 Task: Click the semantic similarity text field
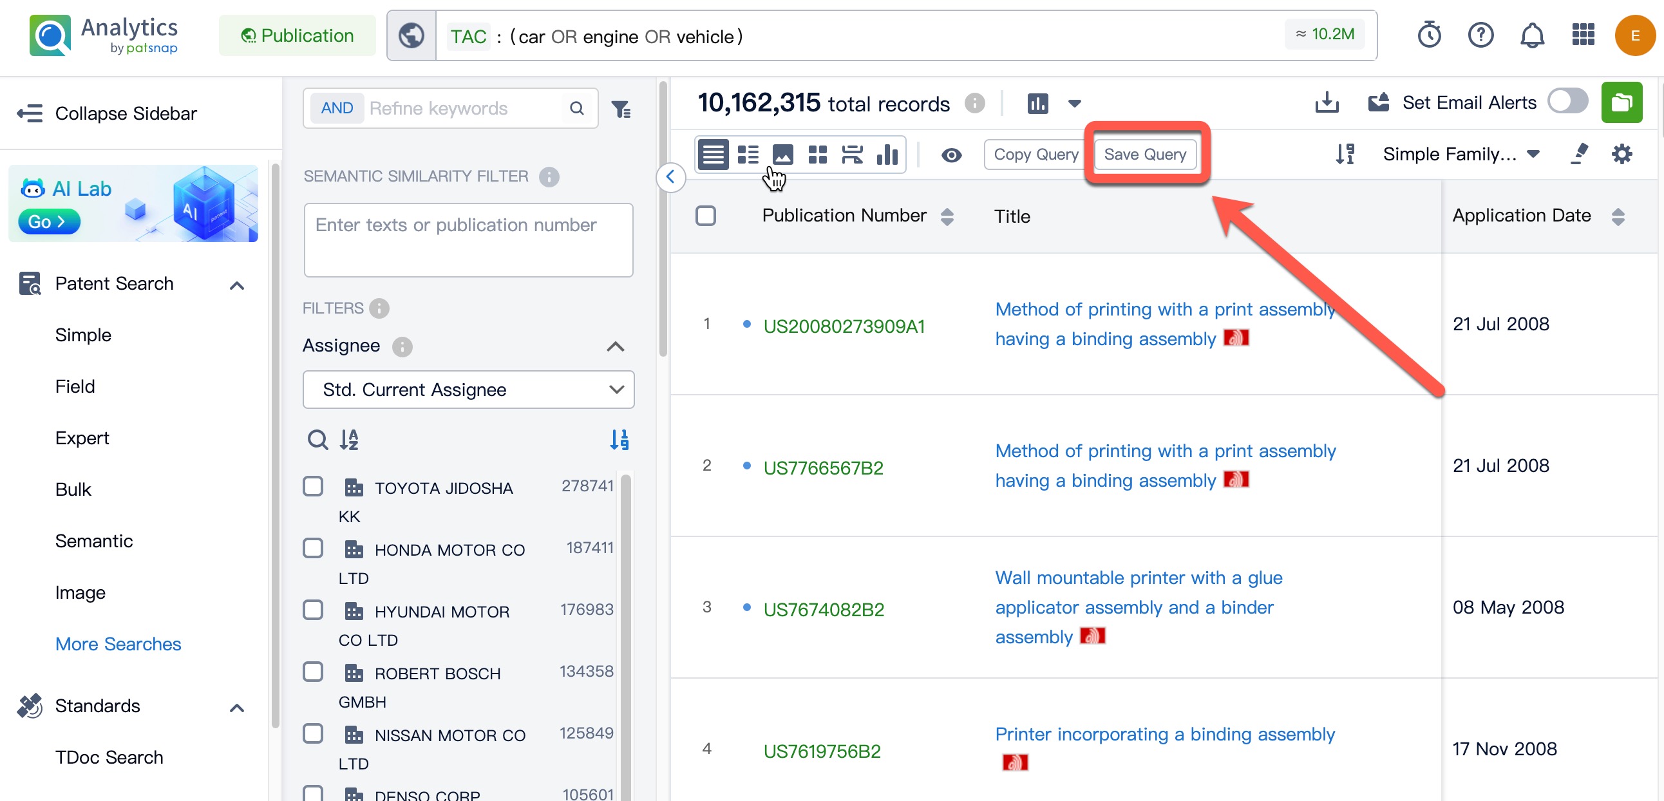click(x=468, y=240)
